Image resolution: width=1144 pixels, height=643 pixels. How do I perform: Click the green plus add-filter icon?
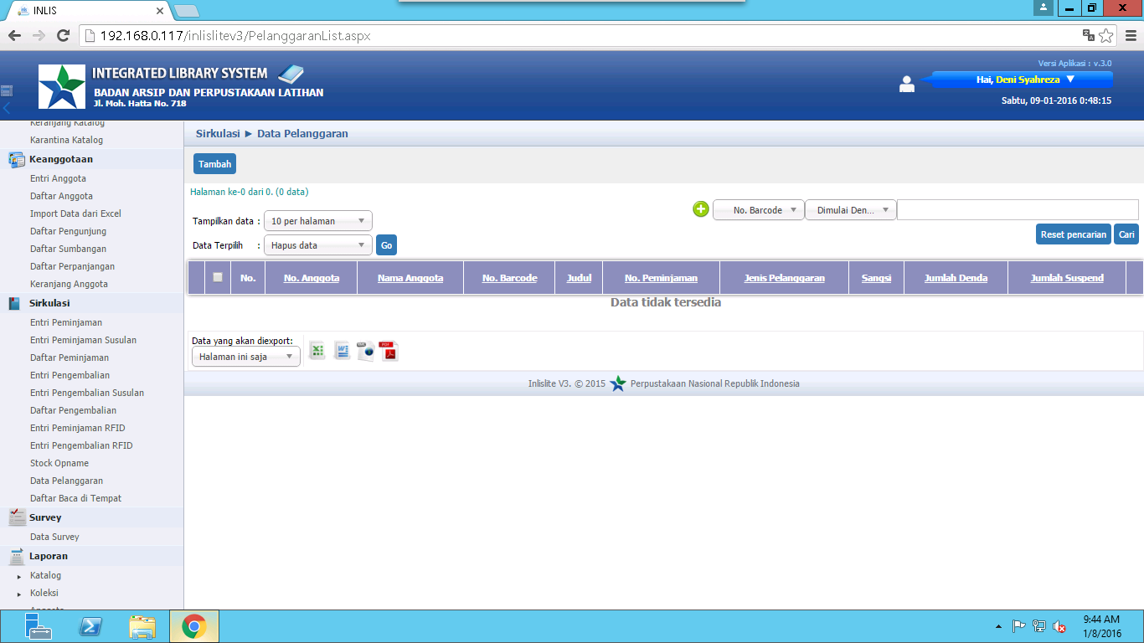point(701,209)
